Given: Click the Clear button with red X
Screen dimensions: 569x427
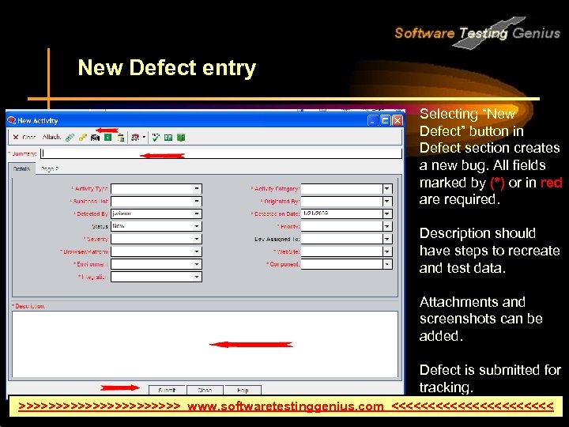Looking at the screenshot, I should [x=24, y=138].
